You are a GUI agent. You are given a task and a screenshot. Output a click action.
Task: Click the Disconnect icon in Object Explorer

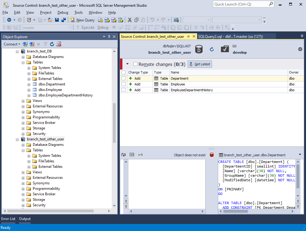coord(32,44)
